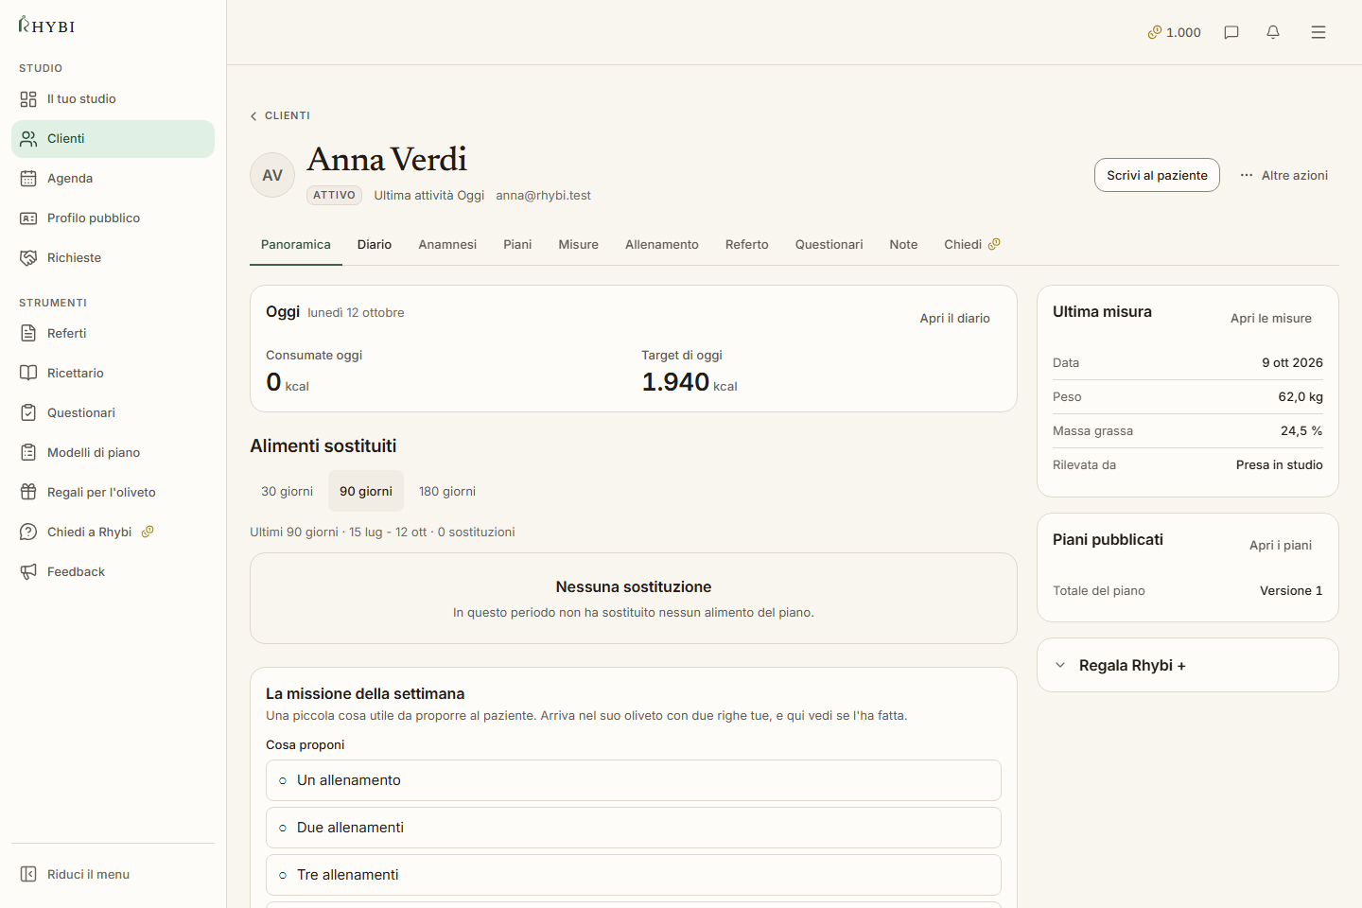This screenshot has height=908, width=1362.
Task: Click the AV avatar circle
Action: (272, 175)
